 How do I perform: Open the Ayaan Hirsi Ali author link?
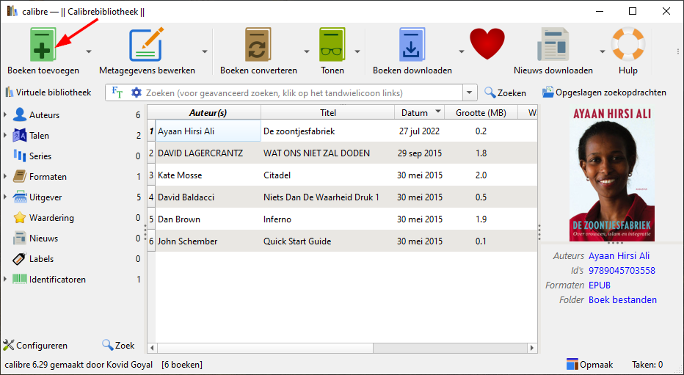click(x=619, y=255)
